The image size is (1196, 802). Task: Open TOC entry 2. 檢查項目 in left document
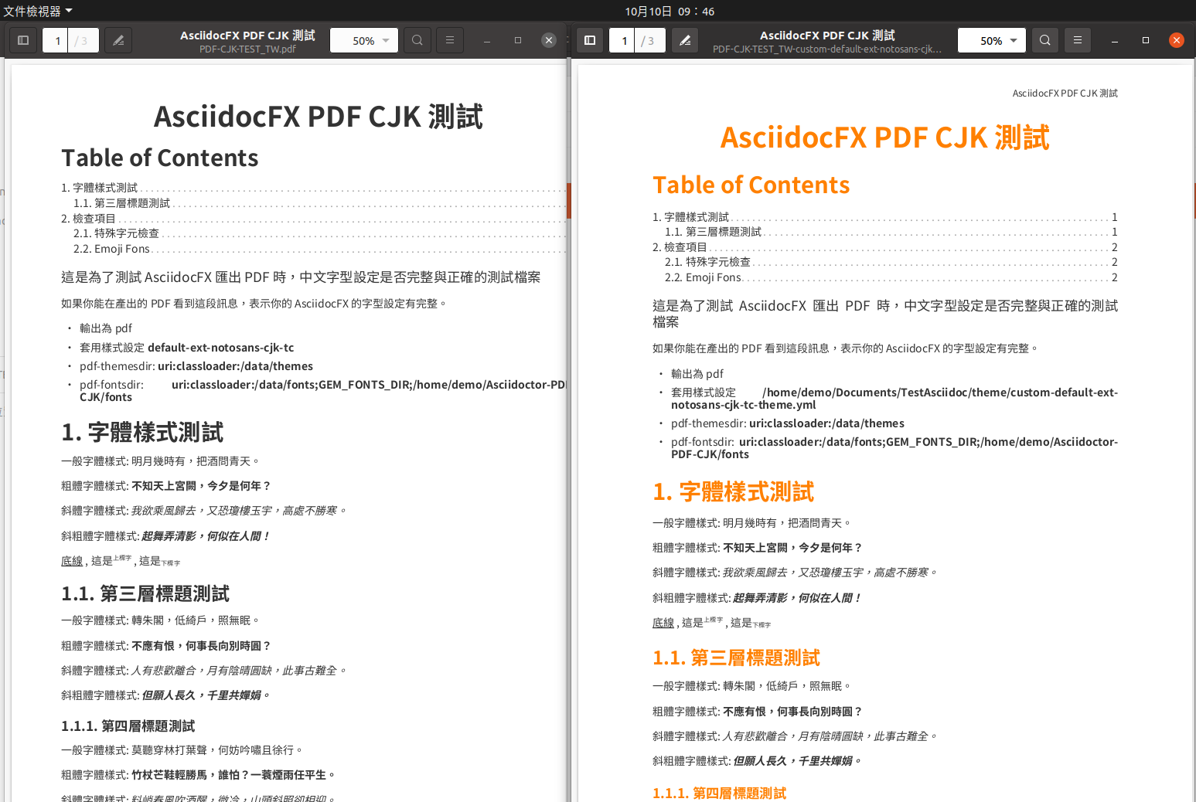pyautogui.click(x=89, y=219)
